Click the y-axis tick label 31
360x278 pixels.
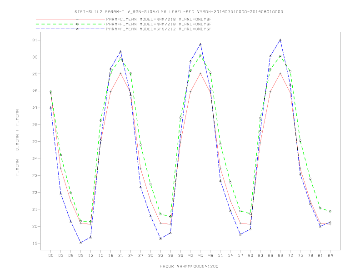tap(35, 40)
